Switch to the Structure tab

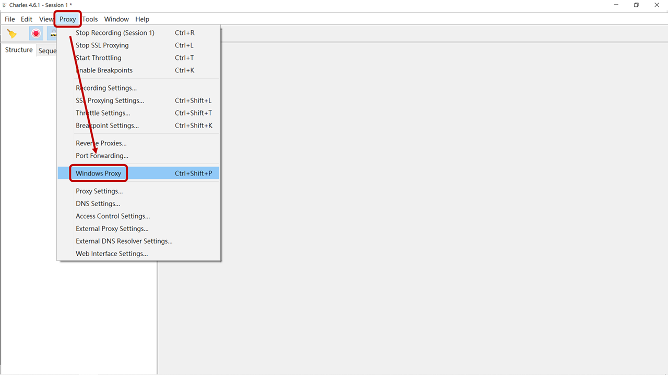[x=19, y=50]
